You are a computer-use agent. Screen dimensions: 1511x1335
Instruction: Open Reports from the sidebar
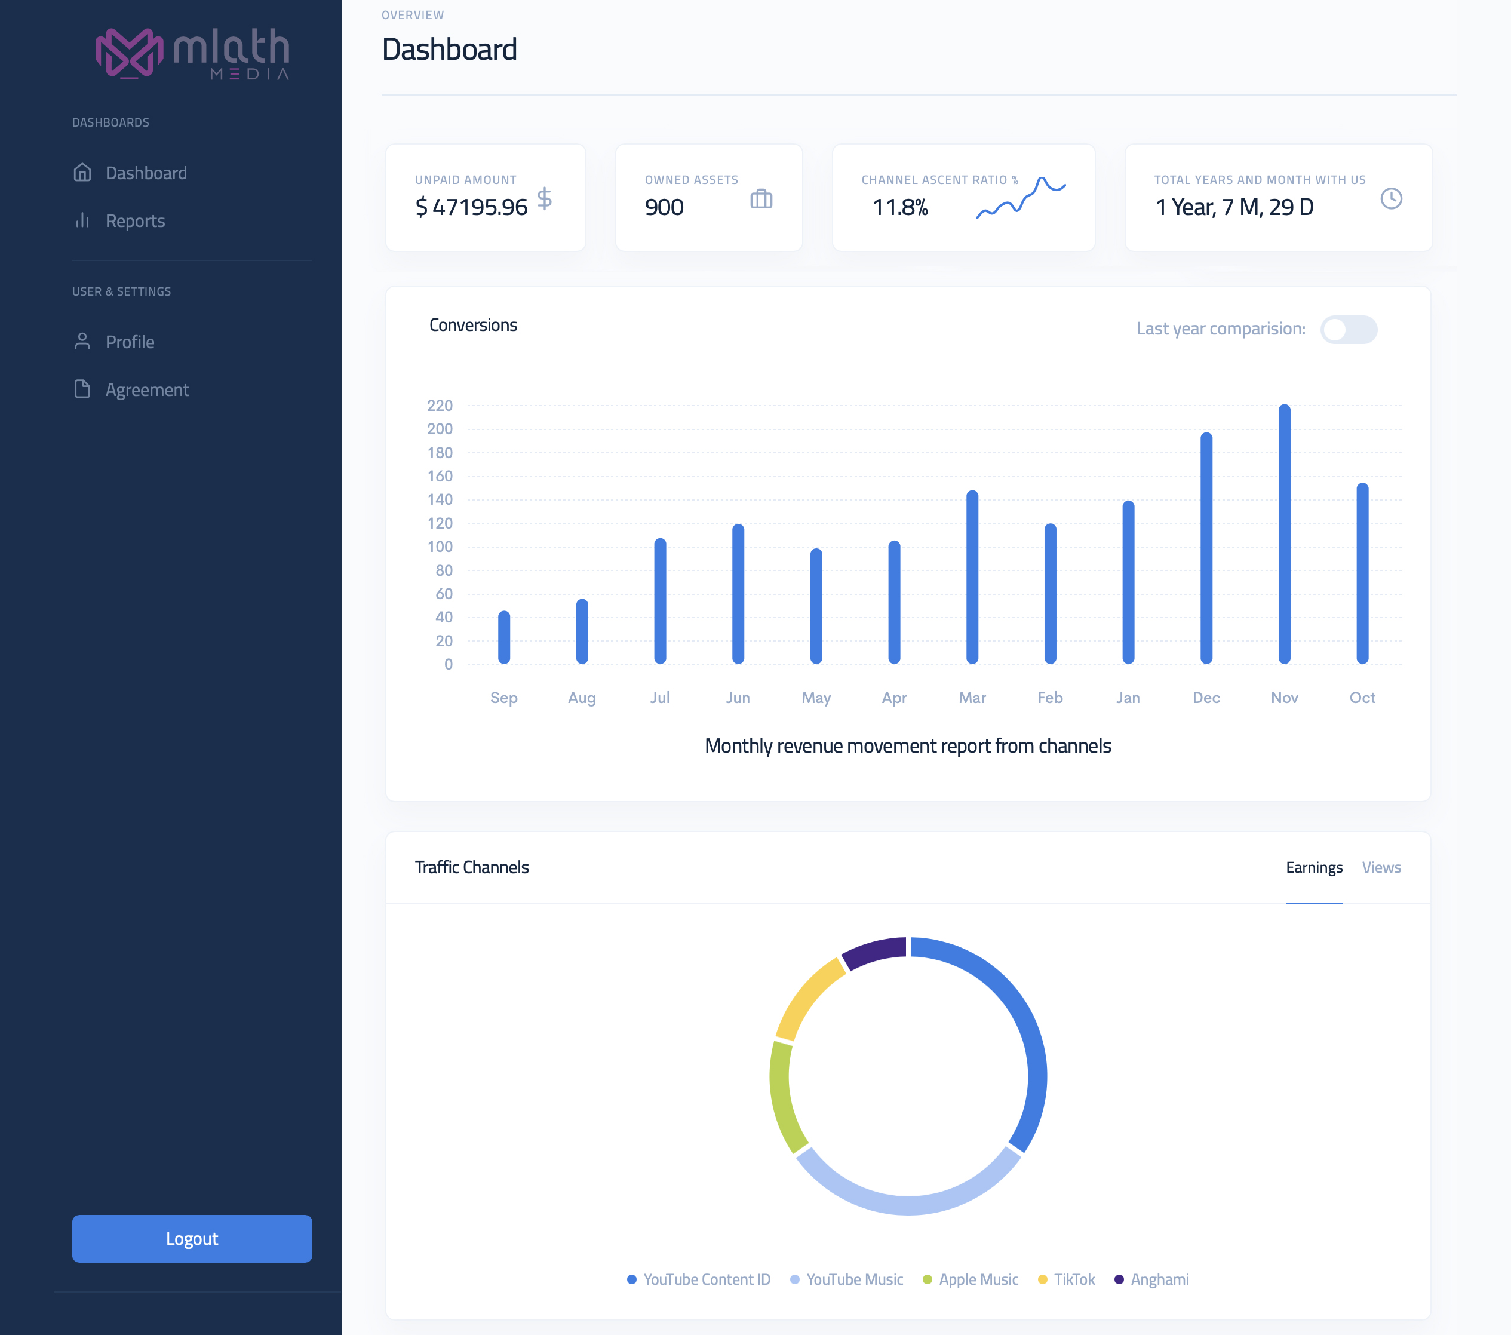tap(134, 220)
